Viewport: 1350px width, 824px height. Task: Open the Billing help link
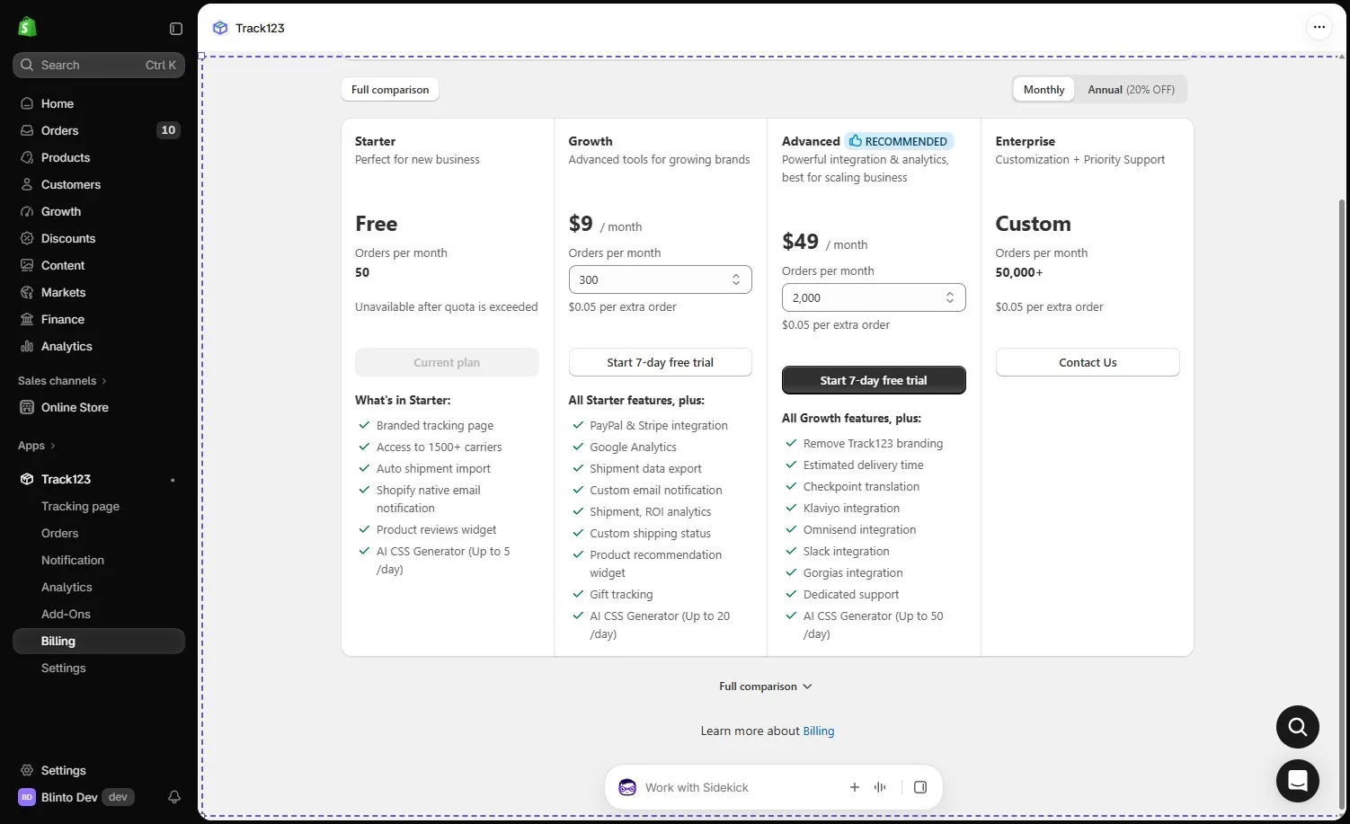(x=818, y=731)
